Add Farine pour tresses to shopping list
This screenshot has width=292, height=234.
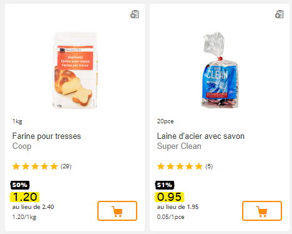point(135,14)
